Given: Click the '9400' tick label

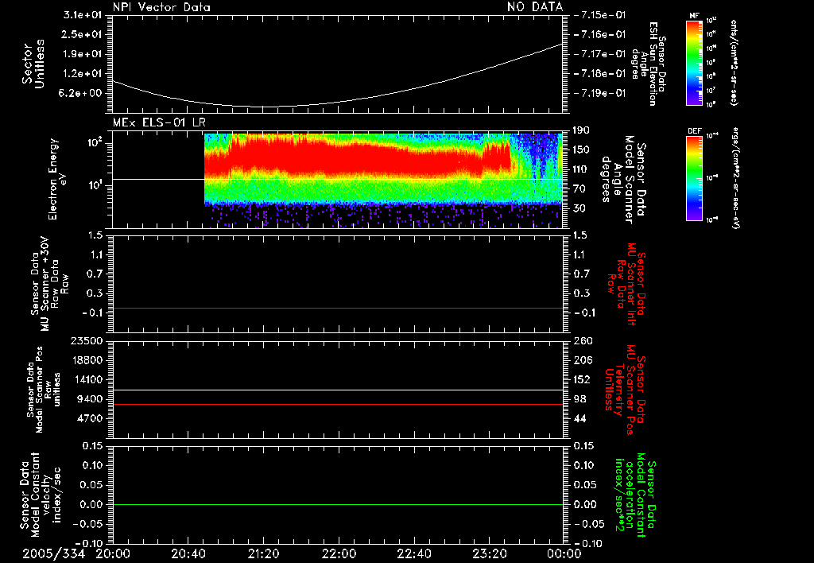Looking at the screenshot, I should pos(91,399).
